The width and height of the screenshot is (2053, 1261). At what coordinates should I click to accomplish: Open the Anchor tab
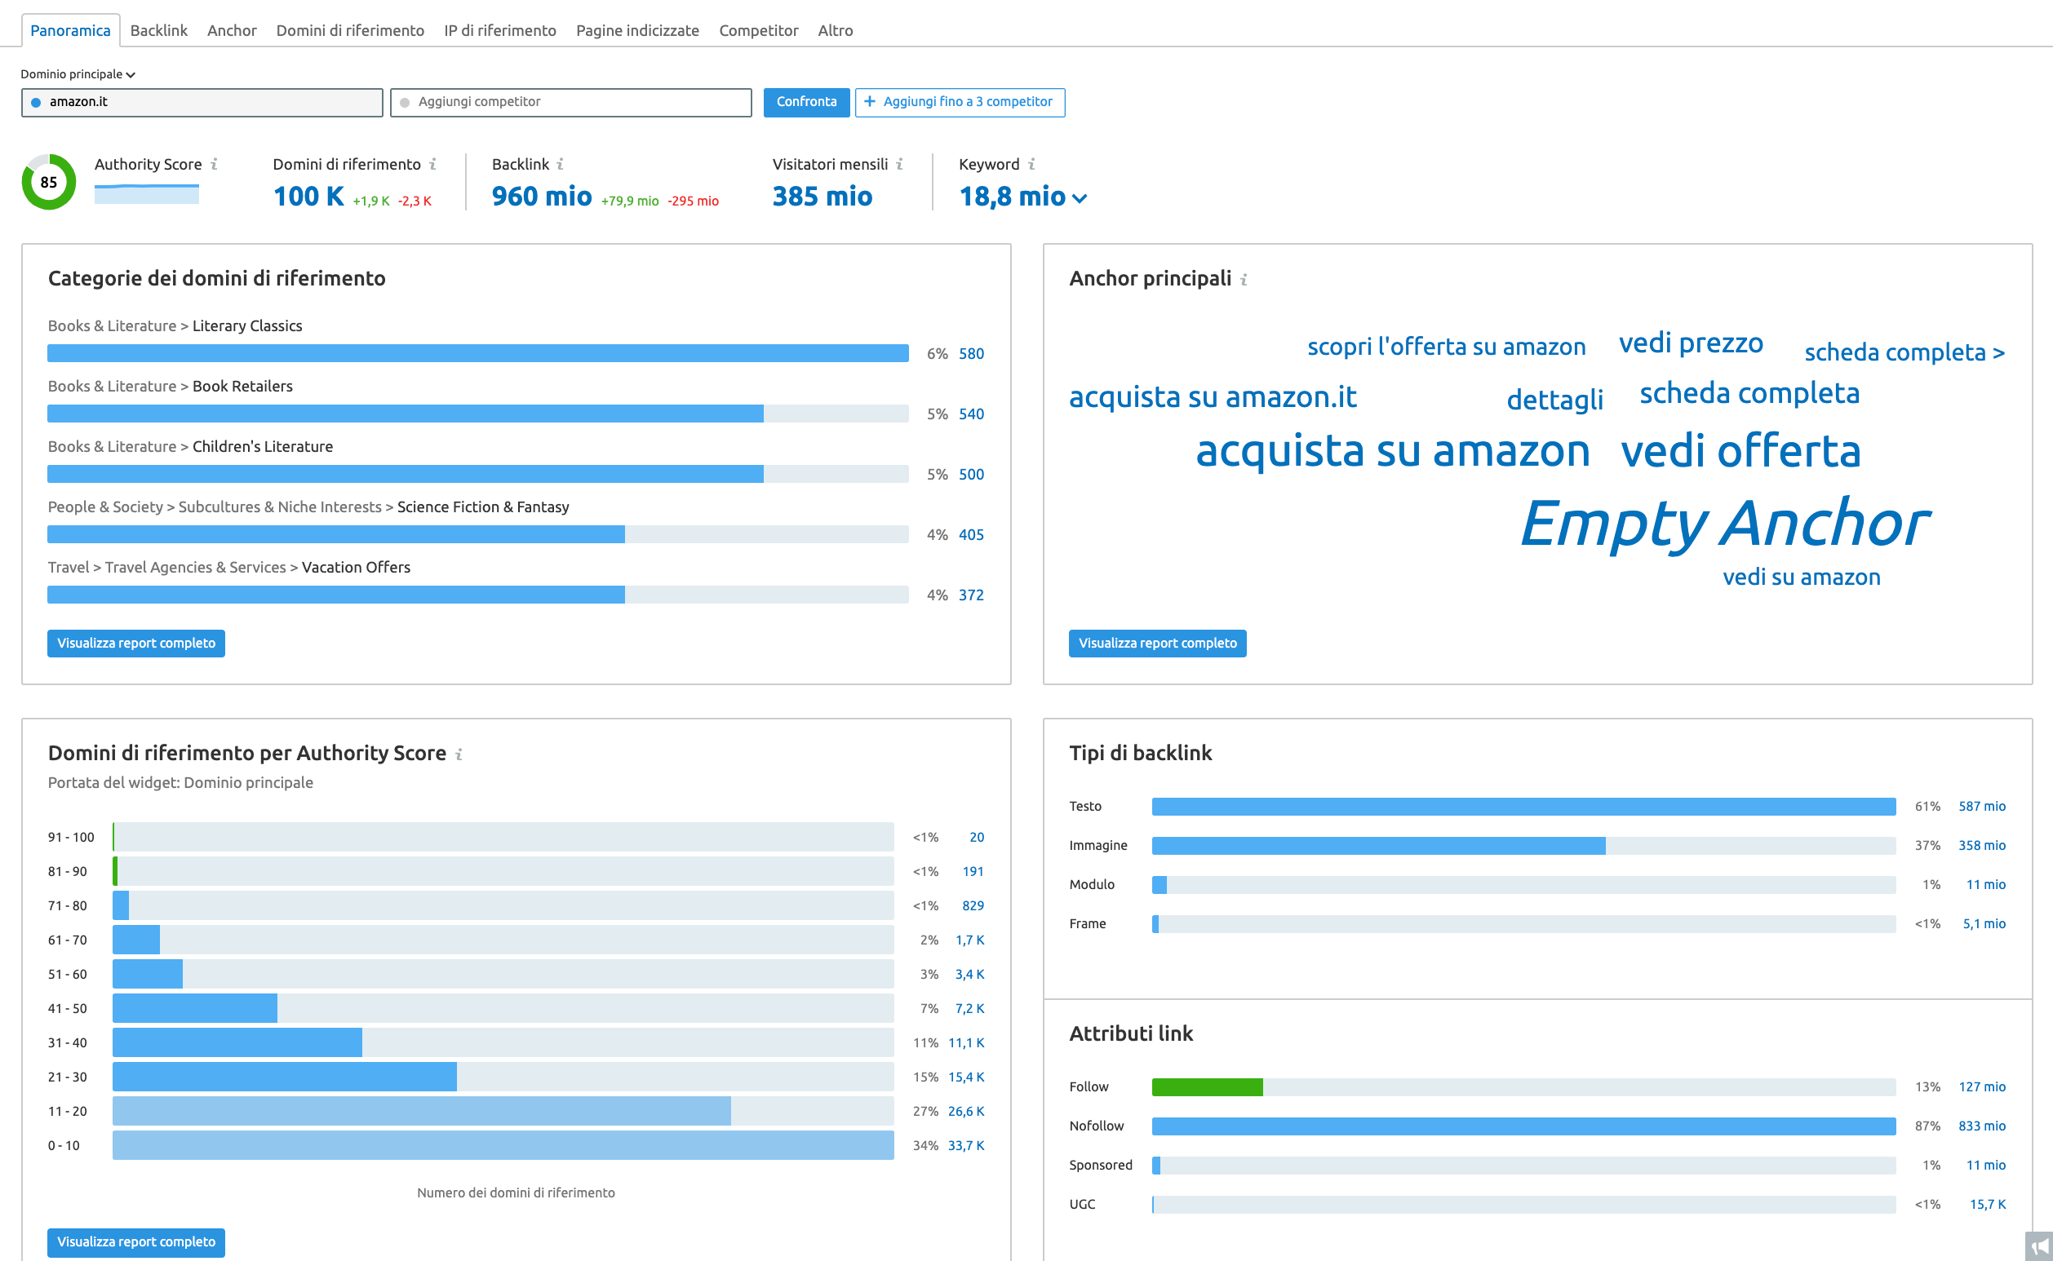(x=232, y=30)
